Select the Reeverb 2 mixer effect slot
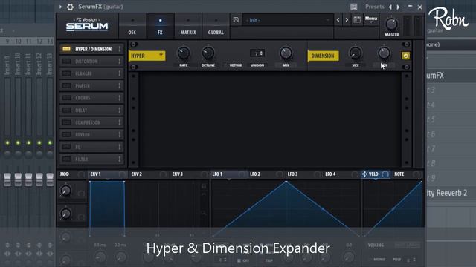 pyautogui.click(x=447, y=193)
